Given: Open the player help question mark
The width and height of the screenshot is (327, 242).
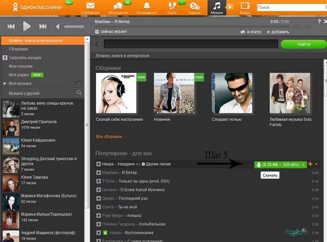Looking at the screenshot, I should point(319,21).
